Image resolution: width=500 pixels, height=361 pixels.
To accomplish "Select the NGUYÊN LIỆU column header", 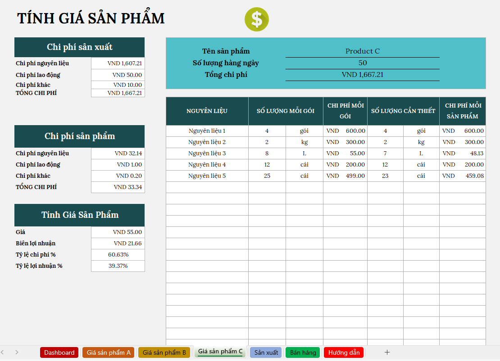I will [207, 111].
